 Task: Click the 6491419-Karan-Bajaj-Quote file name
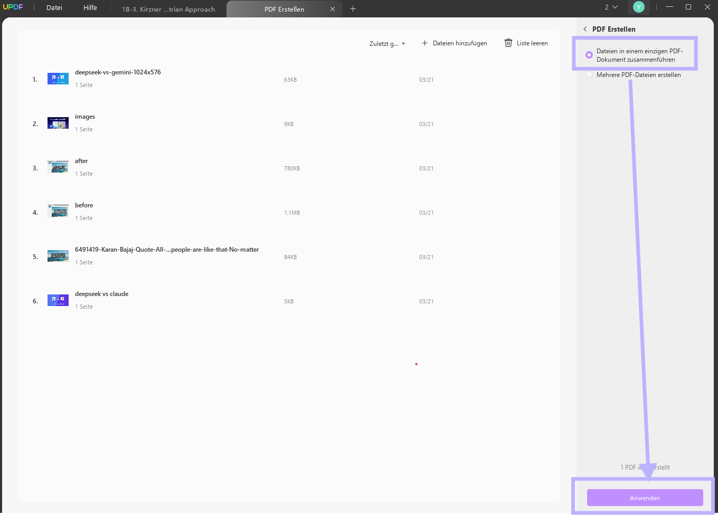pyautogui.click(x=167, y=250)
